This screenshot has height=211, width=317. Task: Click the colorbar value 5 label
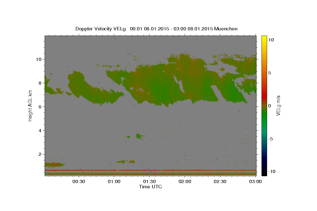click(x=270, y=73)
